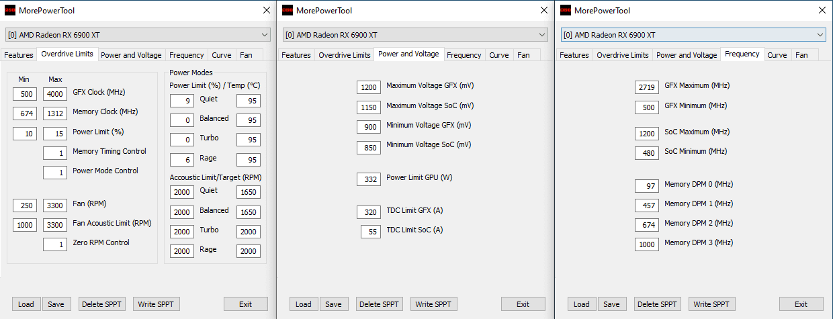
Task: Open Fan tab in left window
Action: 247,55
